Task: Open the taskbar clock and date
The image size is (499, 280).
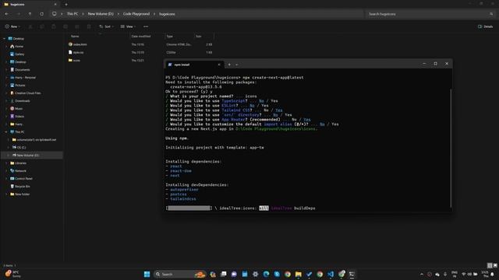Action: (x=485, y=274)
